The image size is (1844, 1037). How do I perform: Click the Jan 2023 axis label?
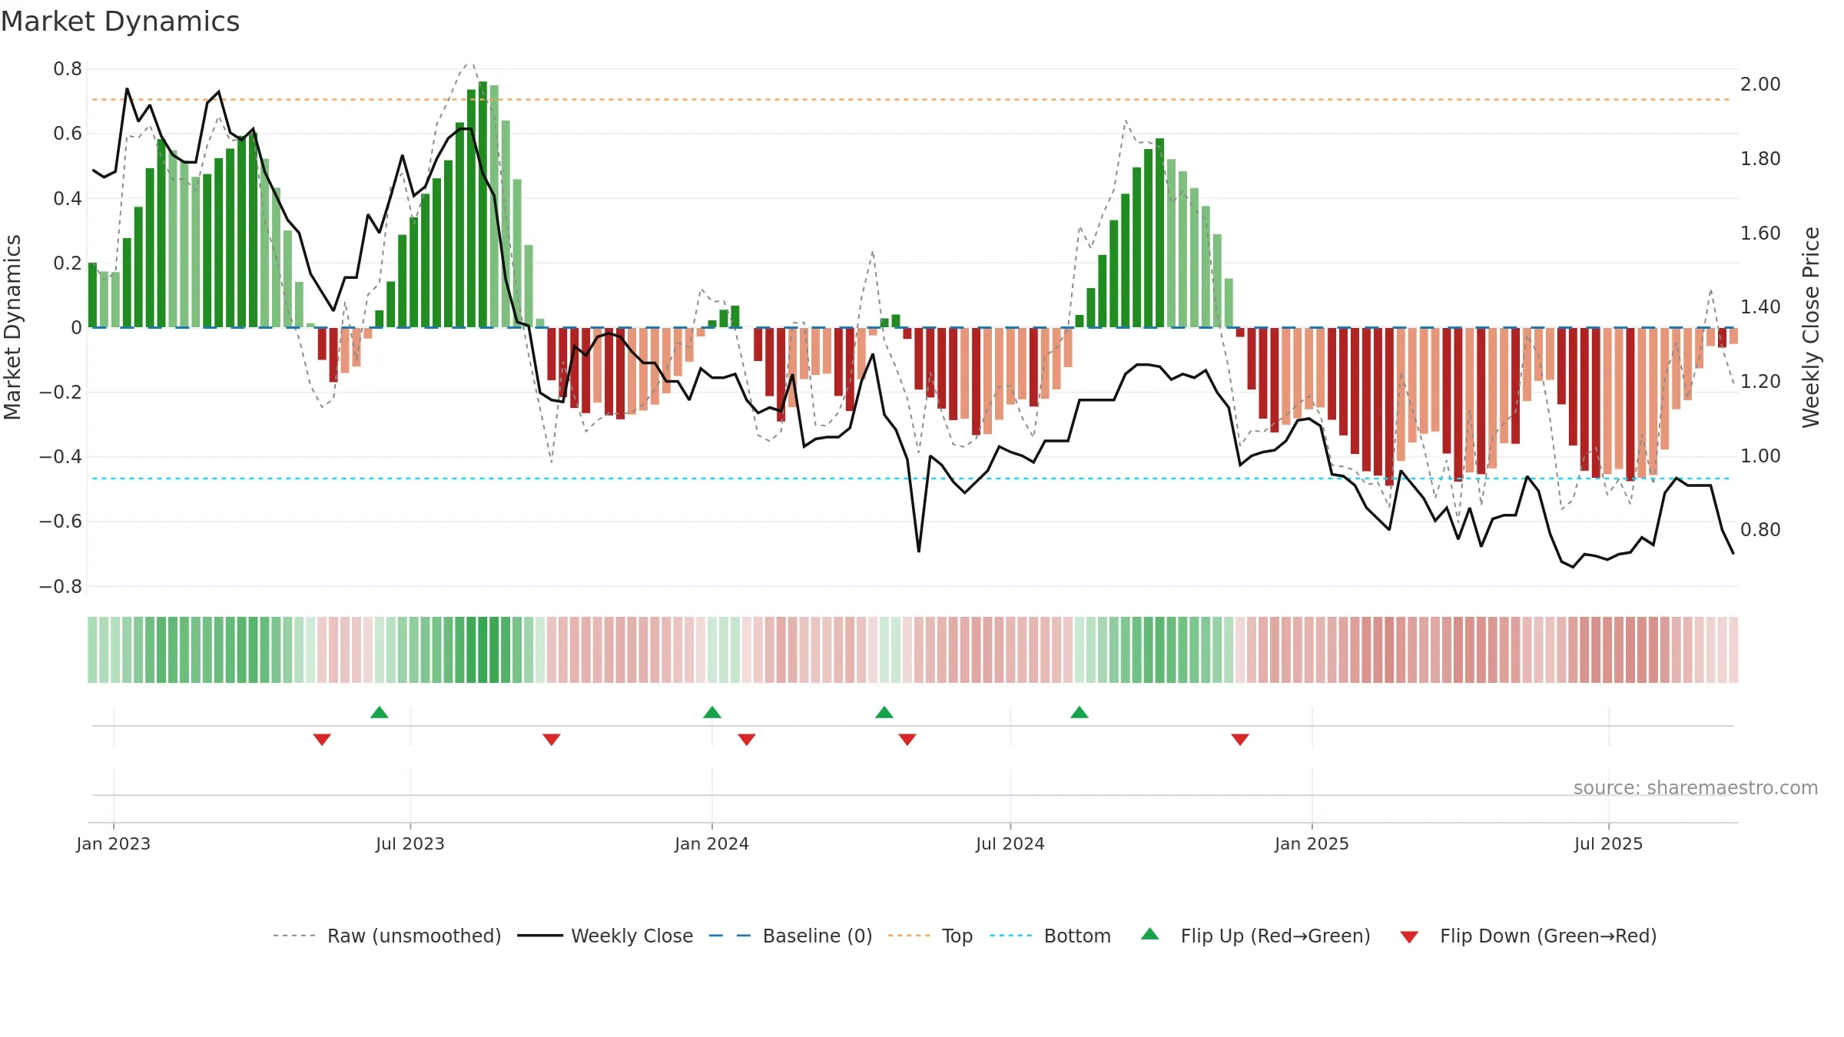click(x=114, y=843)
